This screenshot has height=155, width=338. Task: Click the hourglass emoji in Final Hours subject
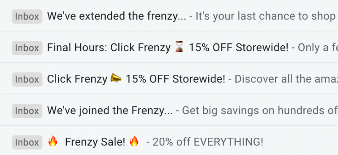[x=179, y=47]
